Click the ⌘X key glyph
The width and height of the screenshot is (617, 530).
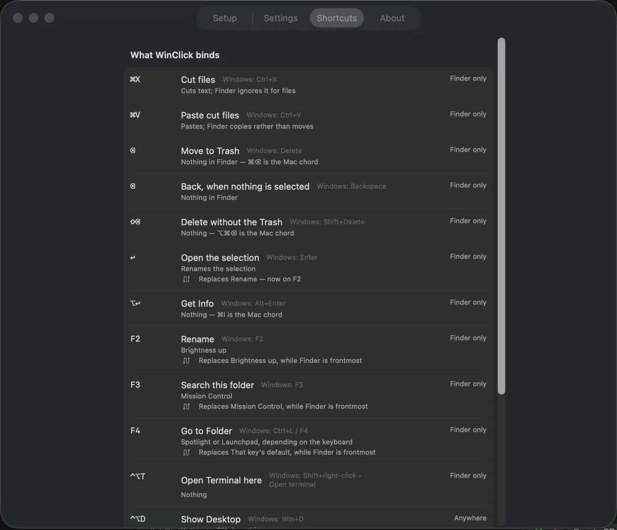pos(135,79)
